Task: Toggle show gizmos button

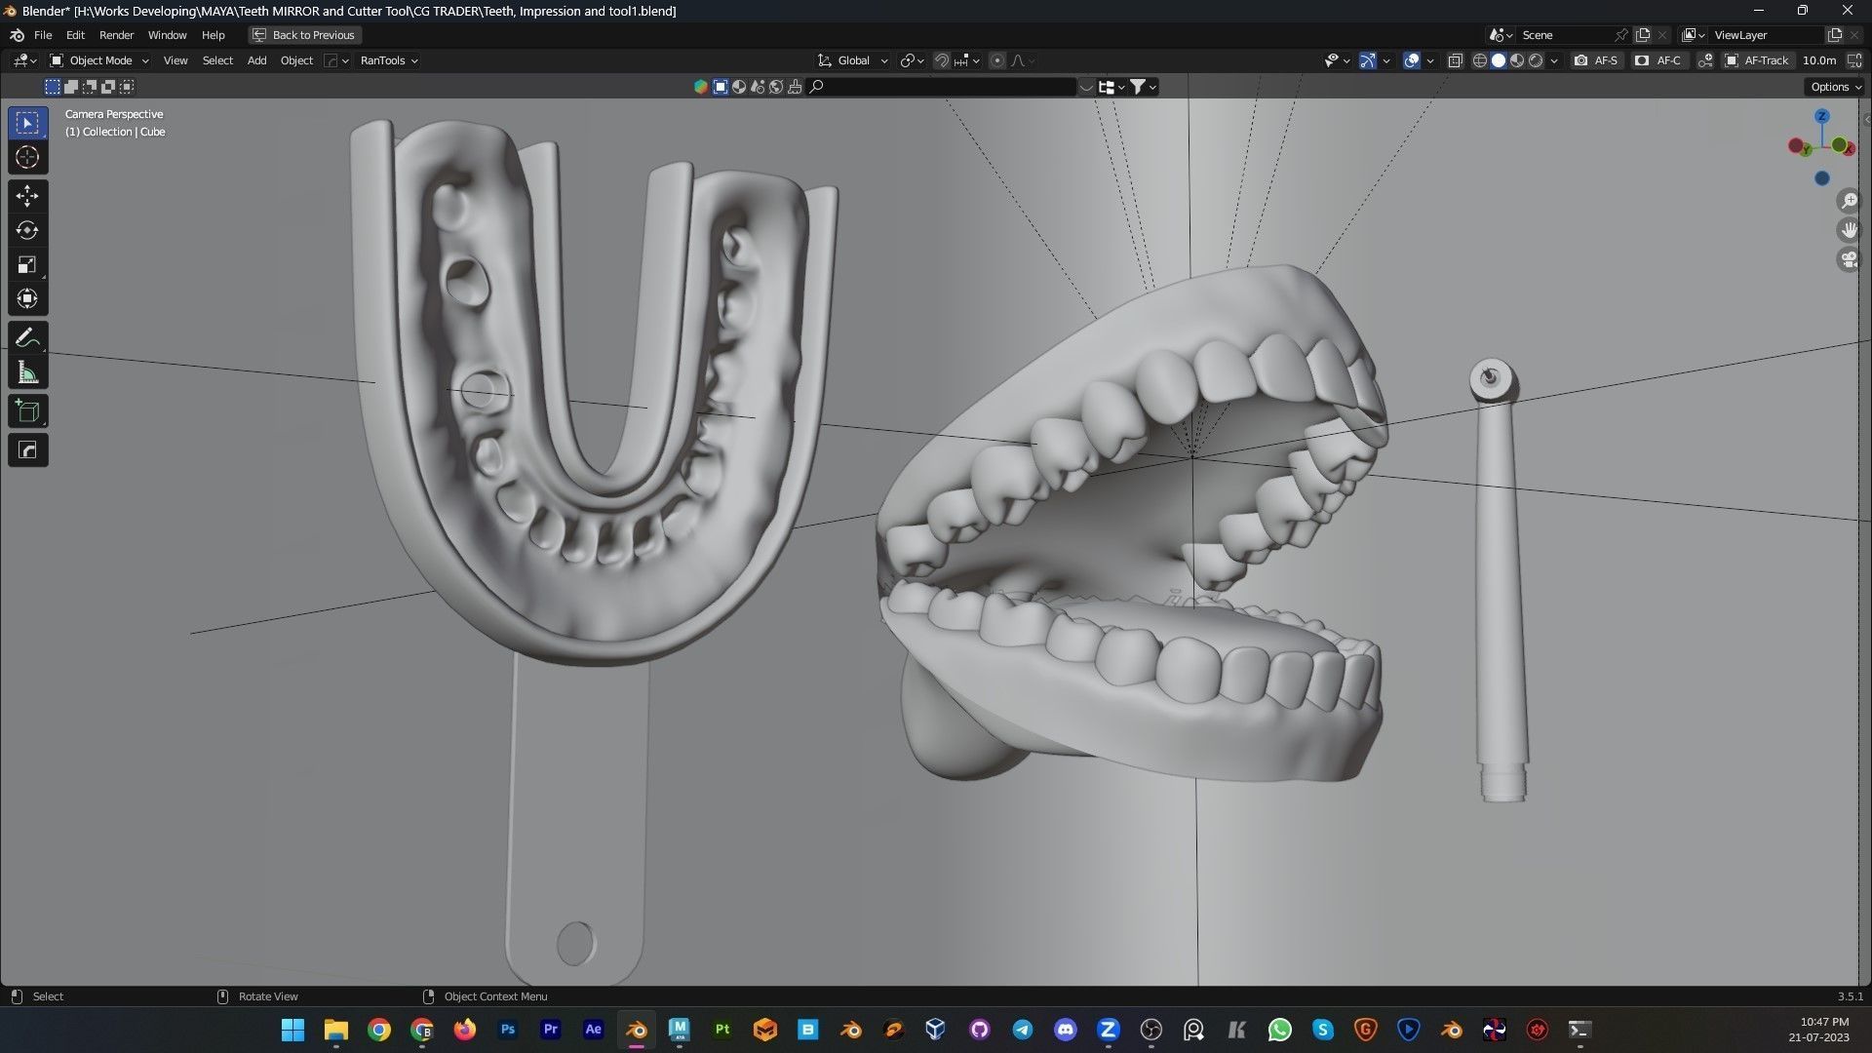Action: [x=1368, y=60]
